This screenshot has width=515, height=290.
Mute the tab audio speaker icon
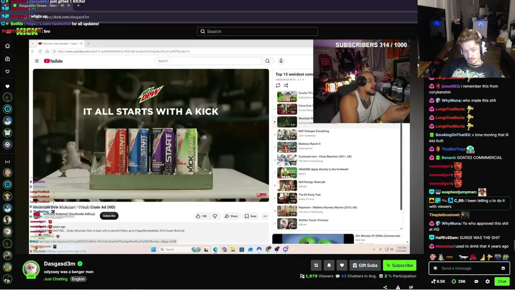click(62, 6)
